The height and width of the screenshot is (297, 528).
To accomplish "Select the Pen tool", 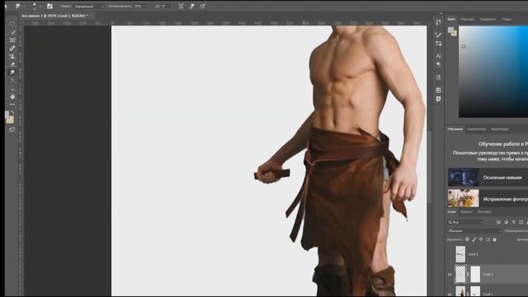I will [x=12, y=81].
